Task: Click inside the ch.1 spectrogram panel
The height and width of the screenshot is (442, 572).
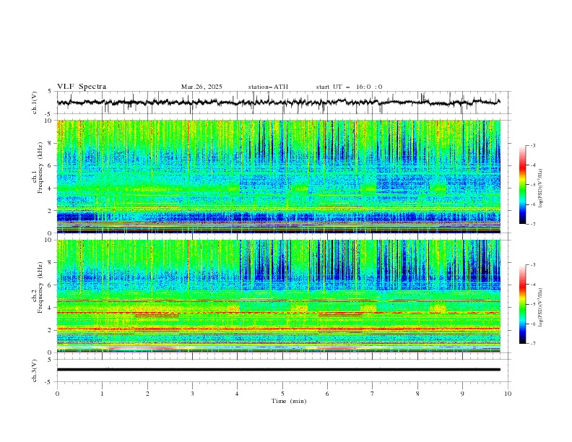Action: click(x=279, y=176)
